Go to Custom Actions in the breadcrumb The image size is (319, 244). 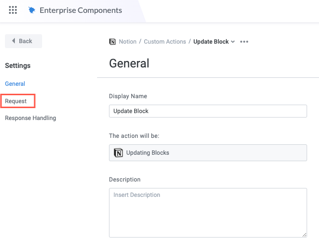coord(164,42)
